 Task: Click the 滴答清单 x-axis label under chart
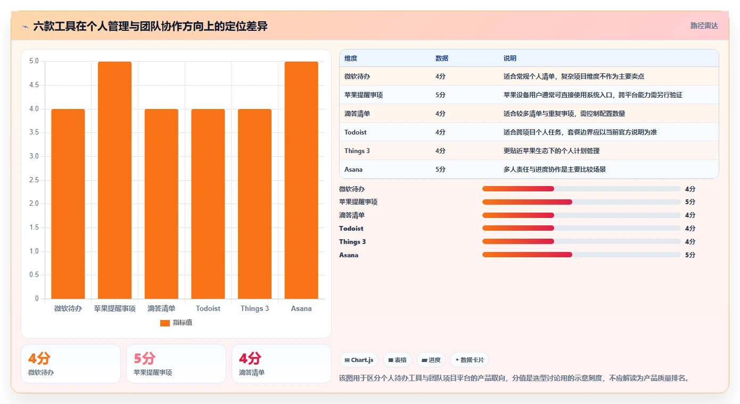click(161, 308)
